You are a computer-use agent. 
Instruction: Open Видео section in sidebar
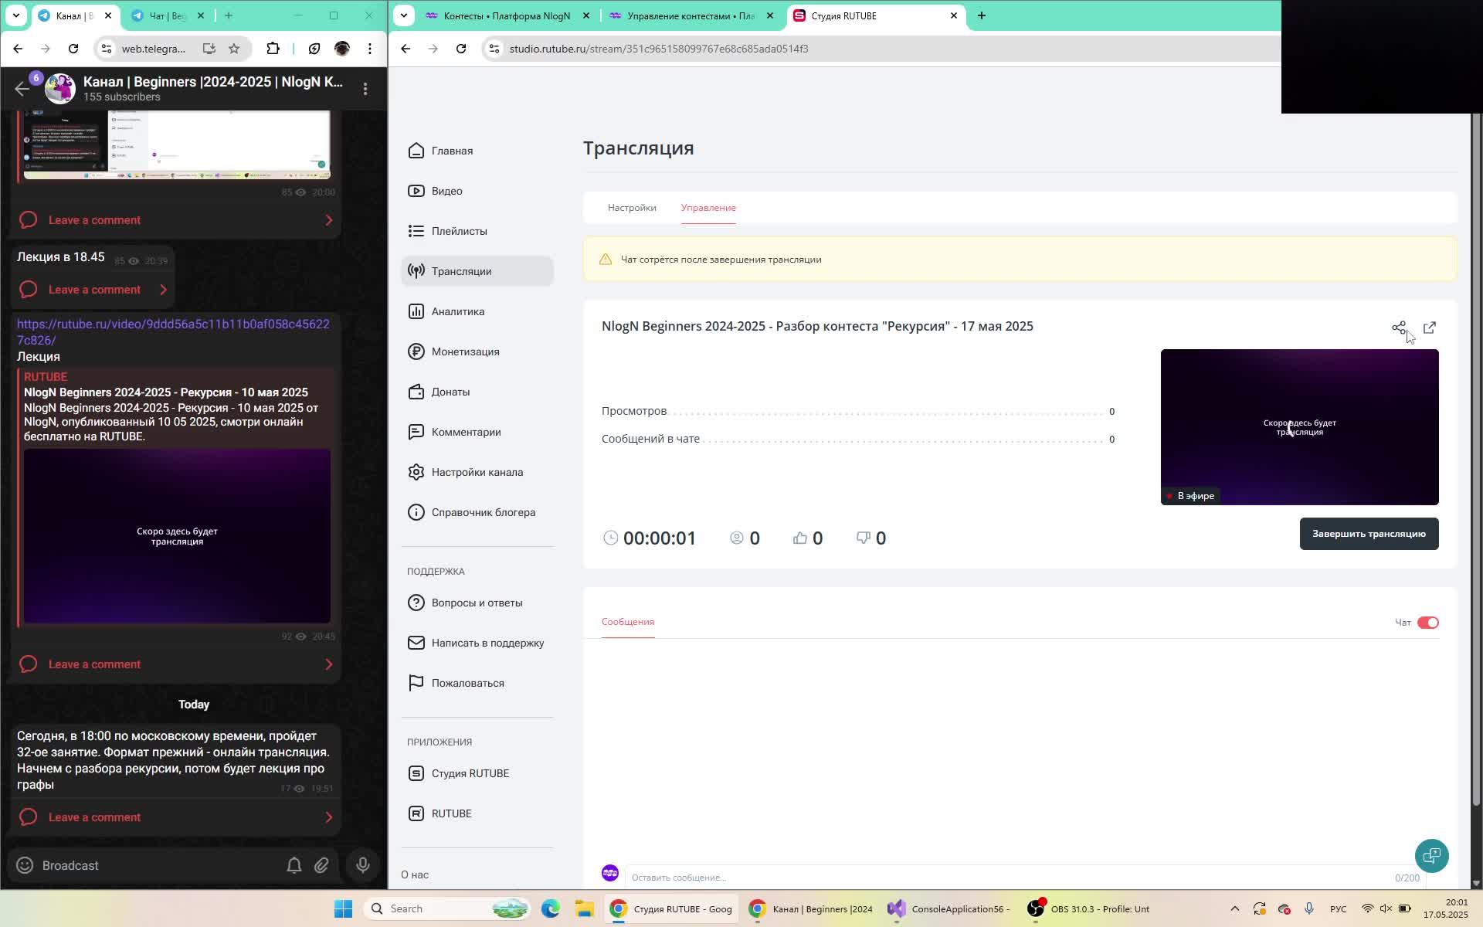coord(436,191)
